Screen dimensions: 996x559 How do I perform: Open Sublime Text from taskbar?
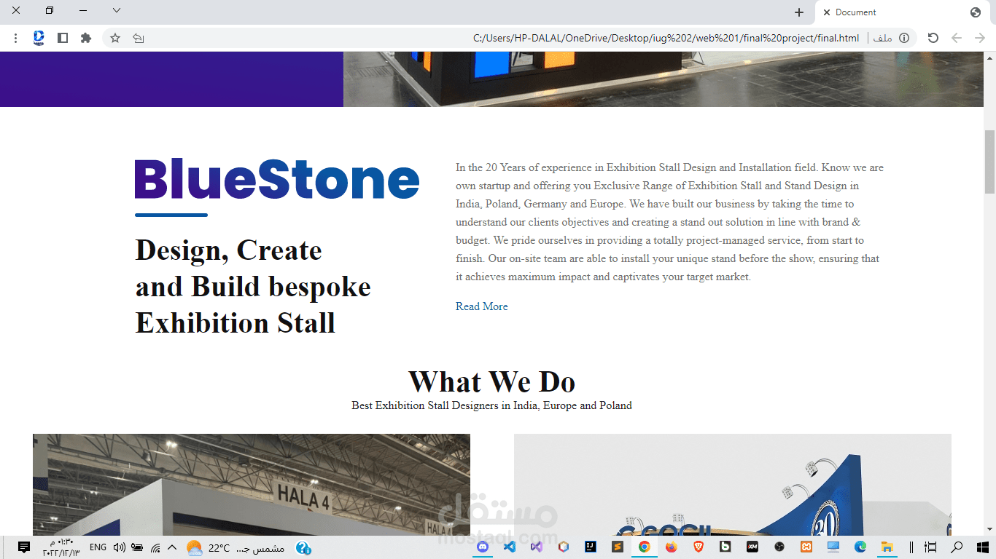(x=618, y=547)
